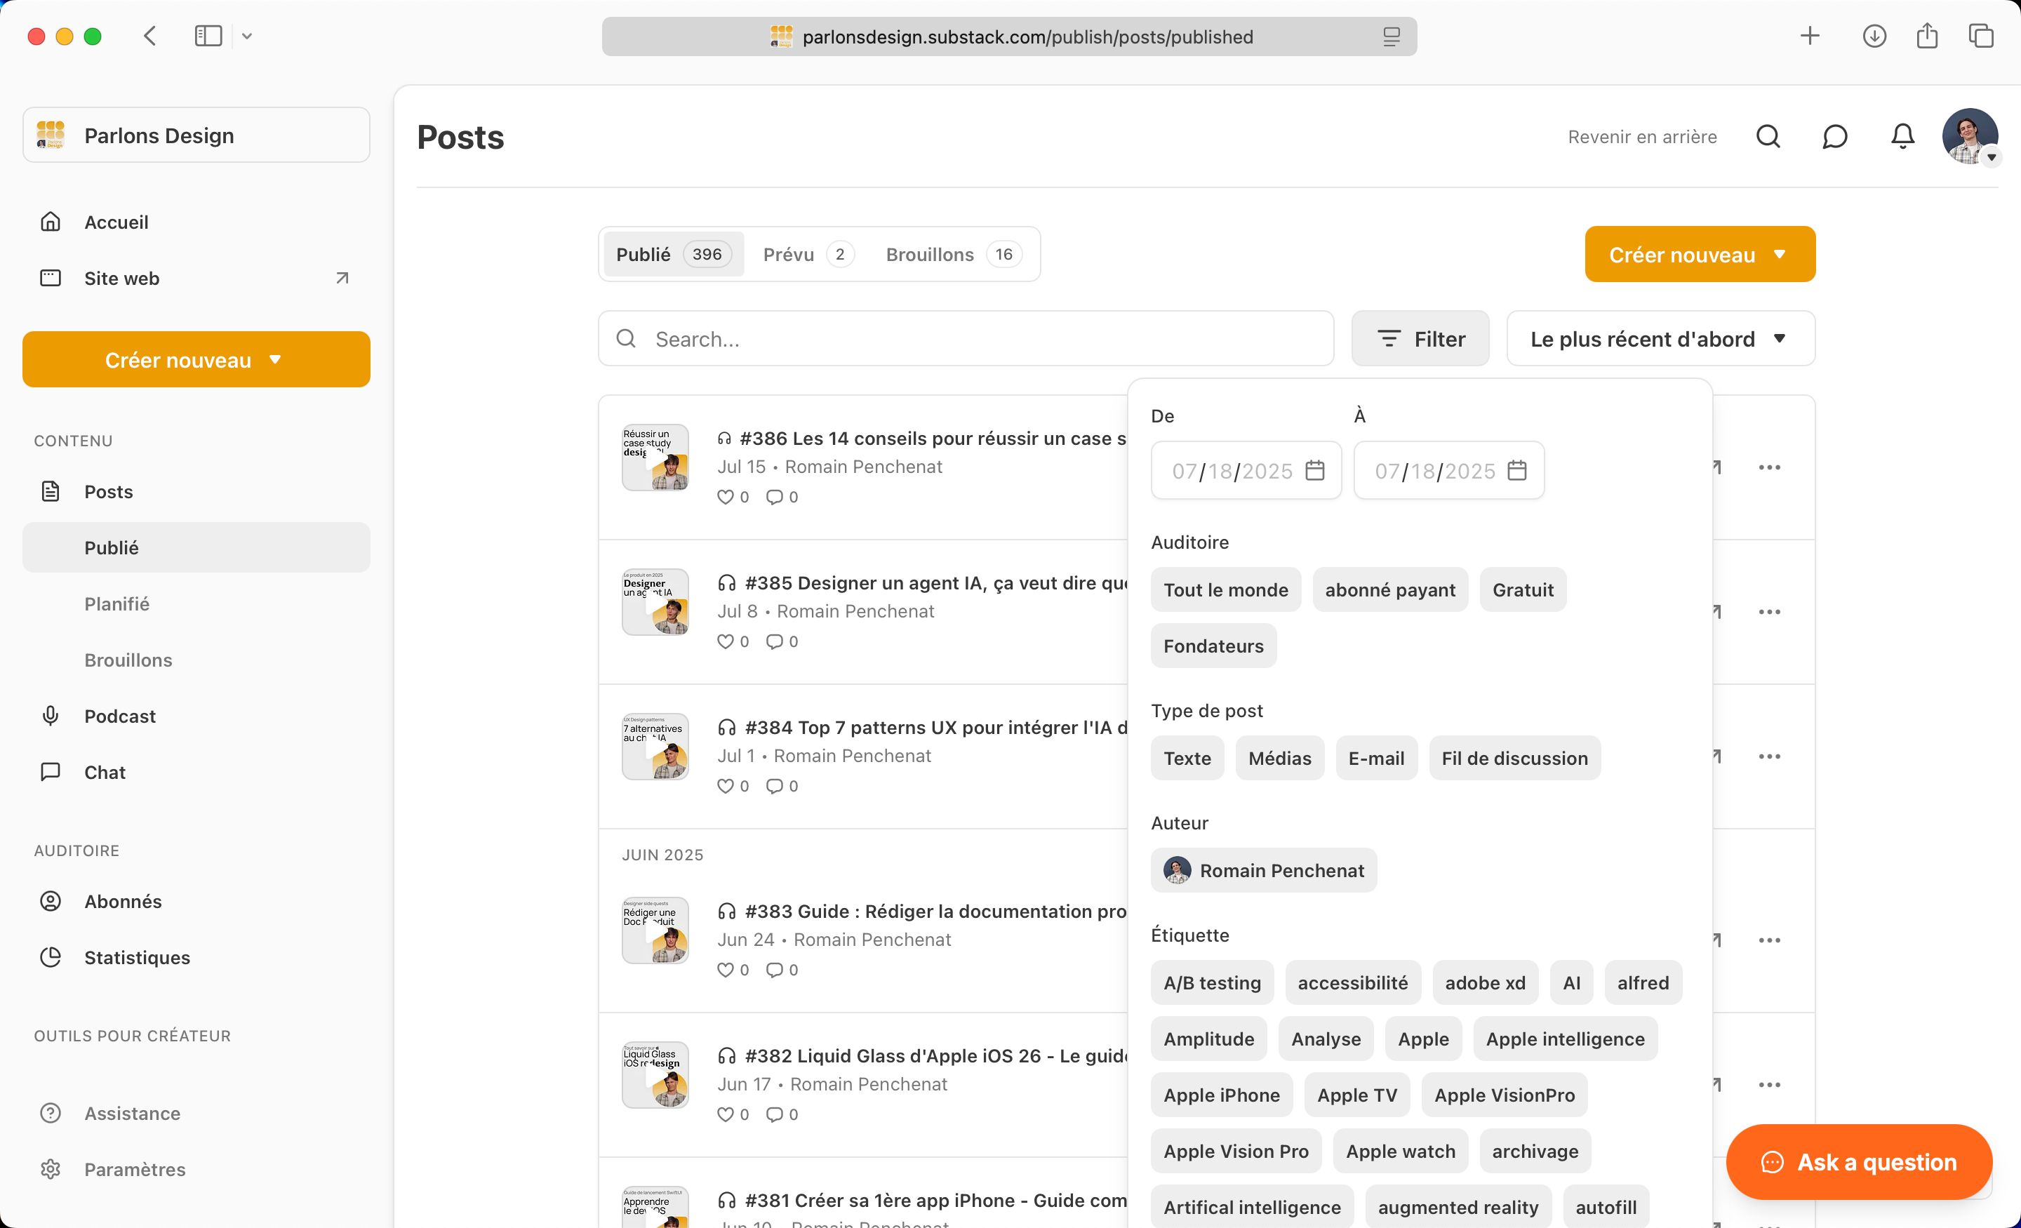Open Safari downloads icon
The image size is (2021, 1228).
(x=1874, y=36)
